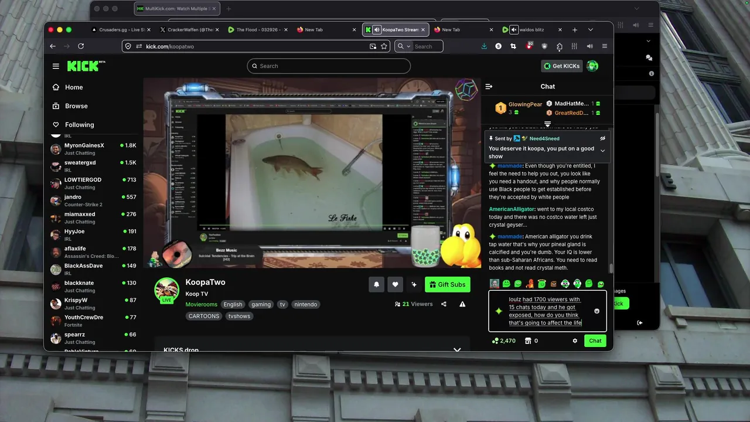This screenshot has height=422, width=750.
Task: Click the KoopaTwo streamer avatar
Action: tap(166, 290)
